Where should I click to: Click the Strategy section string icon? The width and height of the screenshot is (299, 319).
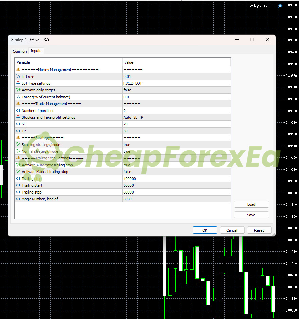[x=18, y=137]
